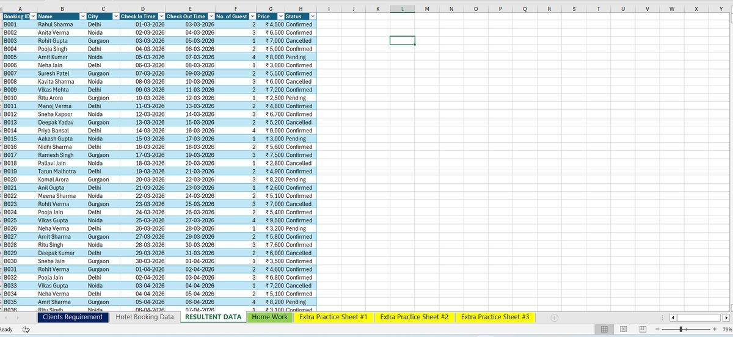Viewport: 733px width, 337px height.
Task: Click the zoom in plus button
Action: 713,329
